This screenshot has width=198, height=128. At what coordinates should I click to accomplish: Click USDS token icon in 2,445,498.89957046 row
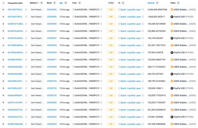click(172, 9)
